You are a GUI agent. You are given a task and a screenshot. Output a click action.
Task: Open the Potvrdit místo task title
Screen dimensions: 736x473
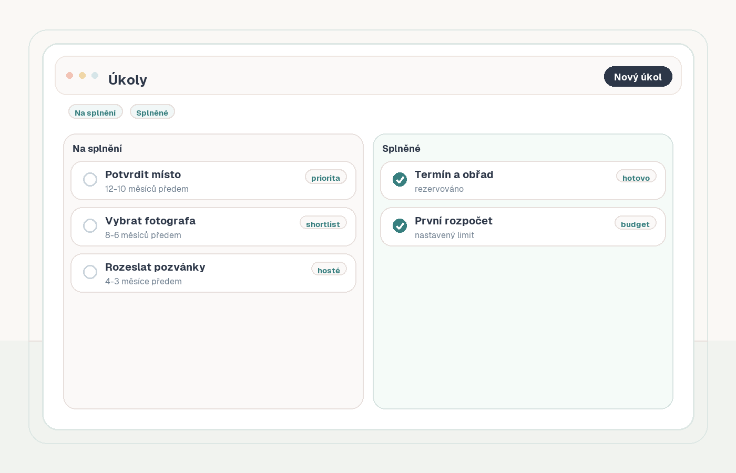click(143, 174)
